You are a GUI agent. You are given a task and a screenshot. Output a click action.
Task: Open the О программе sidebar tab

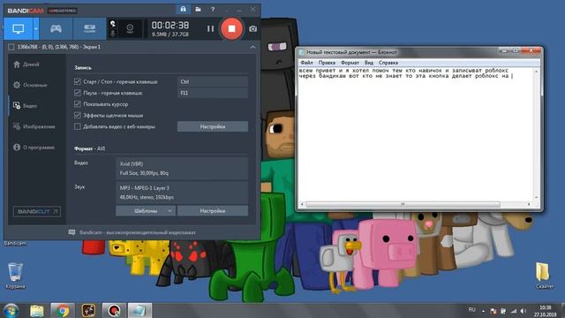[34, 148]
